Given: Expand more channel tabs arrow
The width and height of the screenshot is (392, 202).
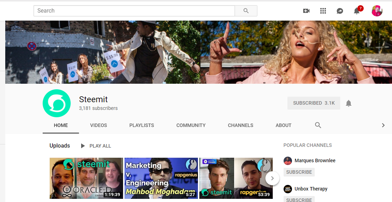Looking at the screenshot, I should pos(383,125).
